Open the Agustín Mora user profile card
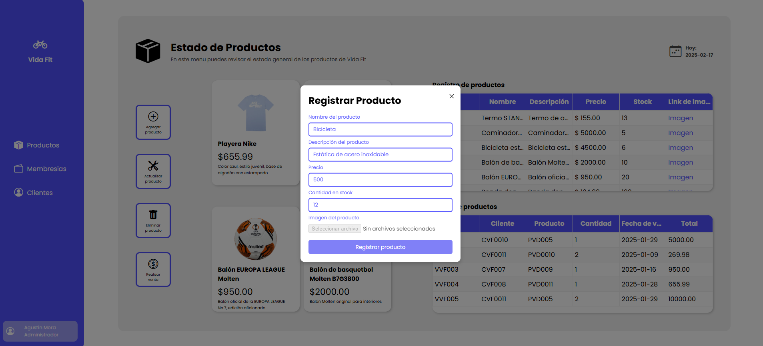763x346 pixels. coord(40,331)
